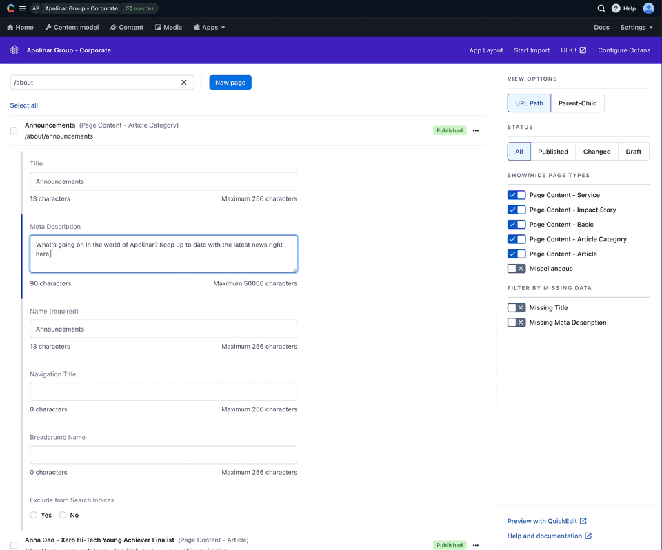Screen dimensions: 662x550
Task: Enable the Miscellaneous page type toggle
Action: 516,269
